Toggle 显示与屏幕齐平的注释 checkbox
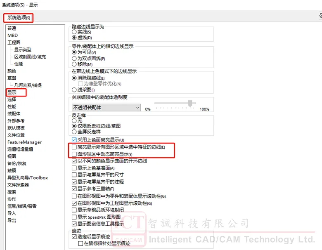 pos(74,182)
